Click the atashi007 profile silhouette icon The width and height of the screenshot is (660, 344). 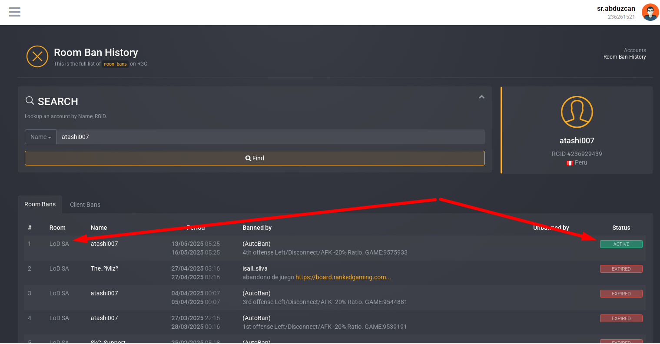point(577,112)
